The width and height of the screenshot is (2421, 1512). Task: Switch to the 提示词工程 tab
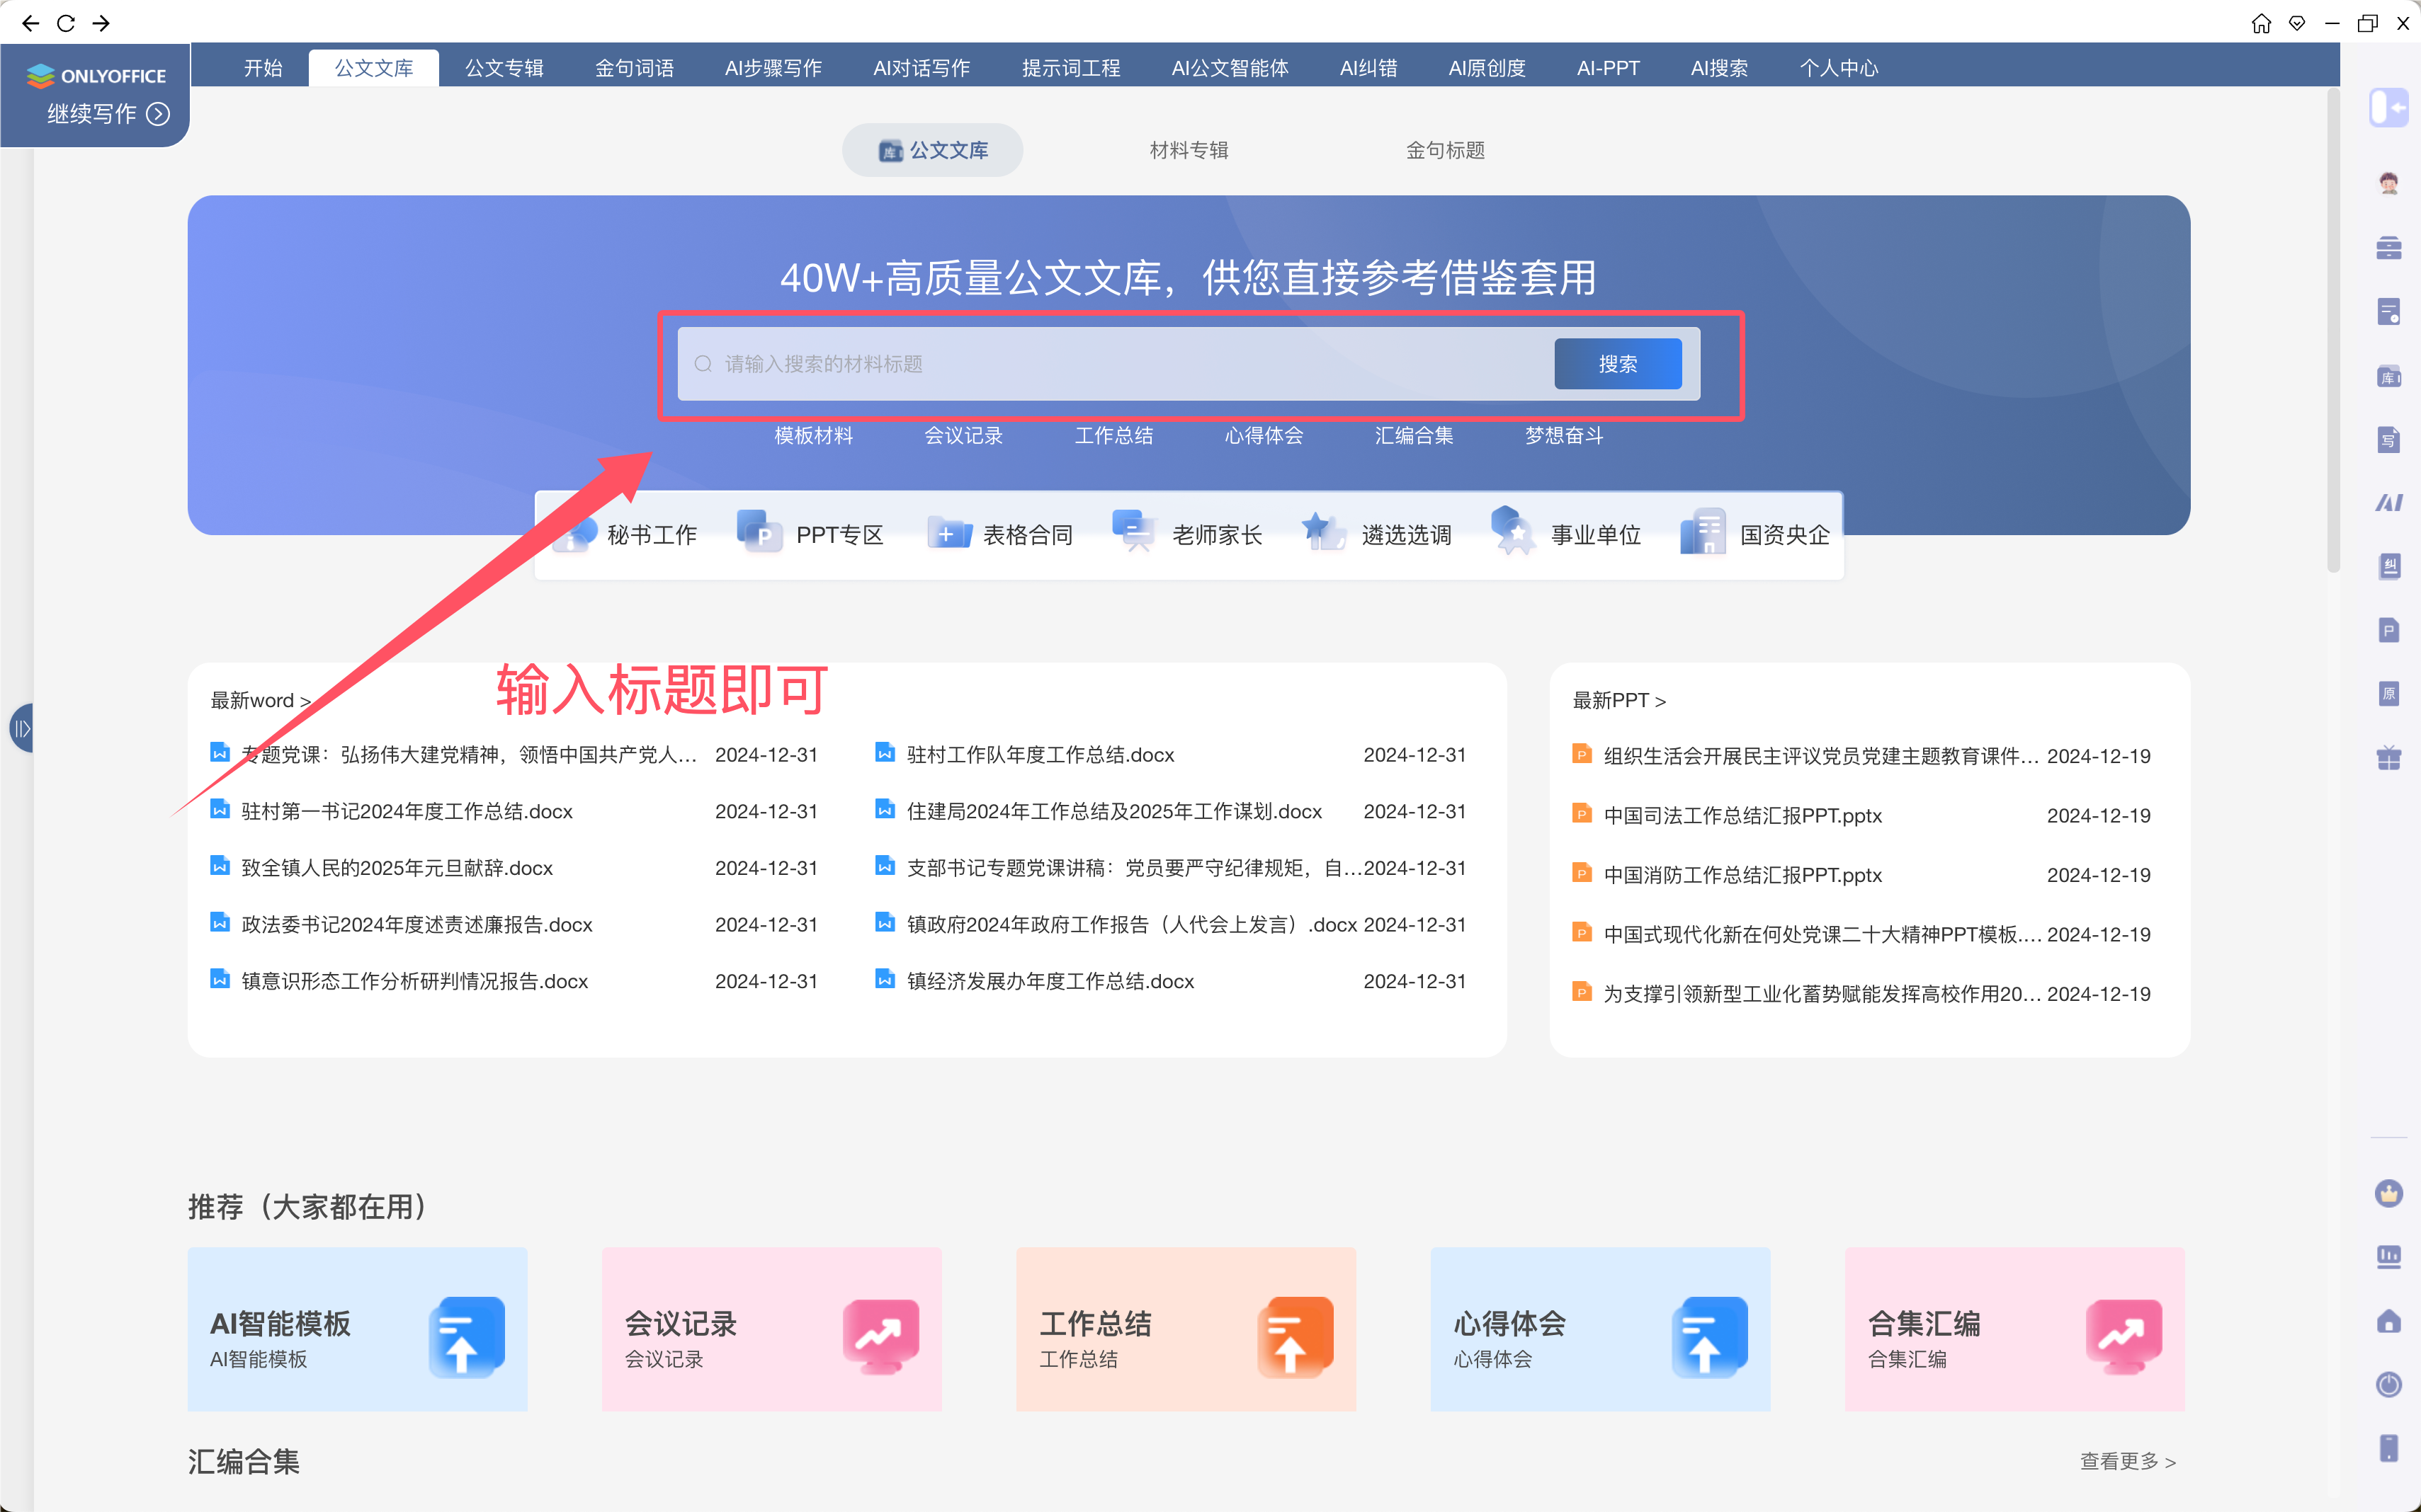coord(1070,68)
